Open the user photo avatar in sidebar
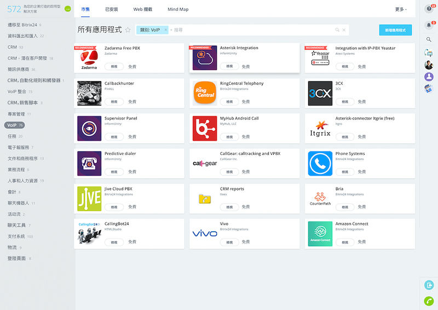 pyautogui.click(x=429, y=65)
